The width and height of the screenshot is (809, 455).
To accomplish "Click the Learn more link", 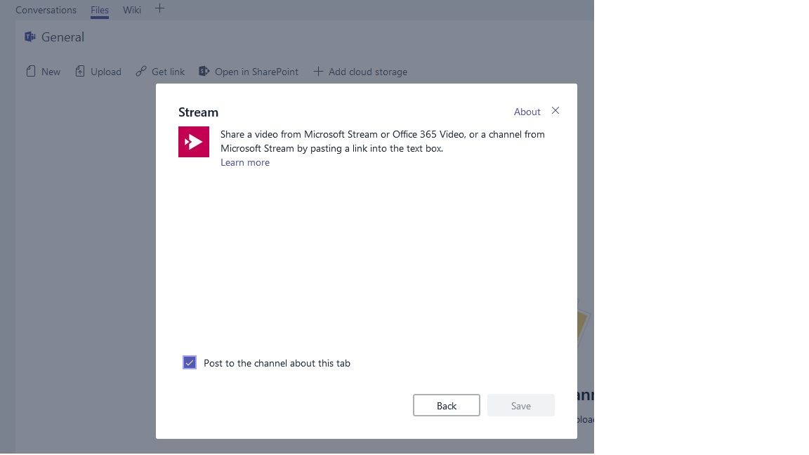I will [x=244, y=162].
